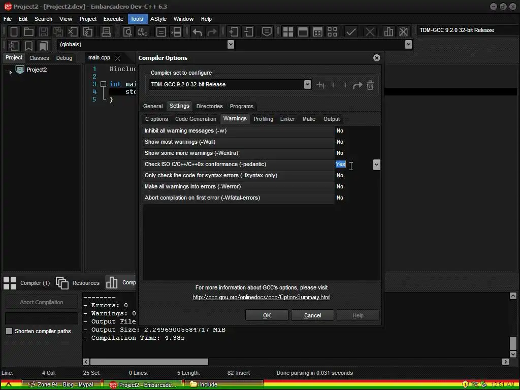
Task: Toggle the Shorten compiler paths checkbox
Action: click(x=9, y=331)
